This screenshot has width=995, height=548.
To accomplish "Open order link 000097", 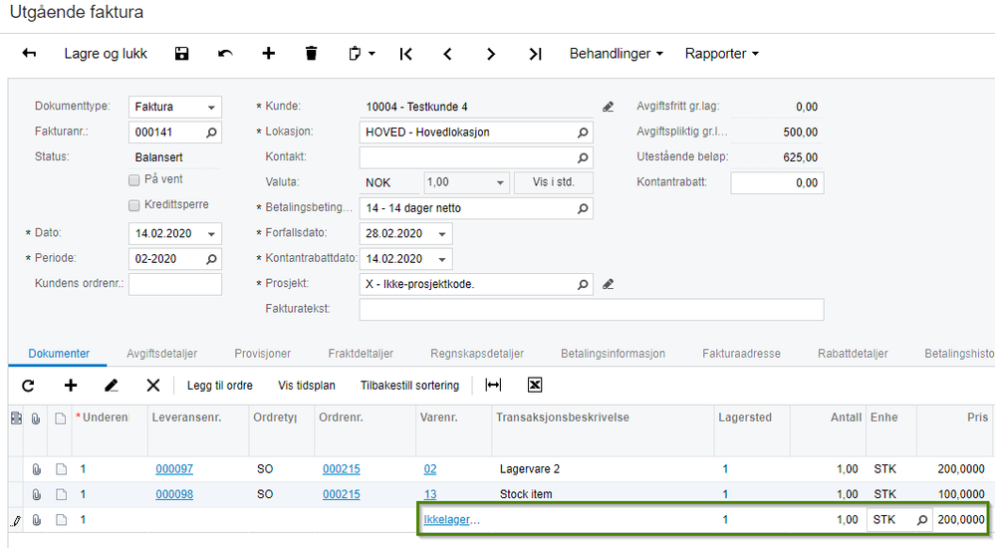I will pyautogui.click(x=174, y=469).
